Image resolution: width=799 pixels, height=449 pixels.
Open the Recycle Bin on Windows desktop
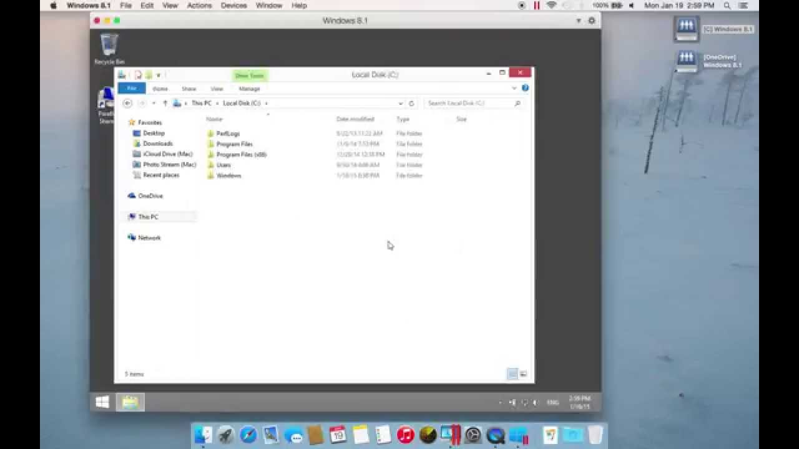coord(109,49)
